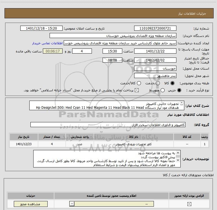Click the response time 15:30 field
Viewport: 217px width, 210px height.
[112, 51]
